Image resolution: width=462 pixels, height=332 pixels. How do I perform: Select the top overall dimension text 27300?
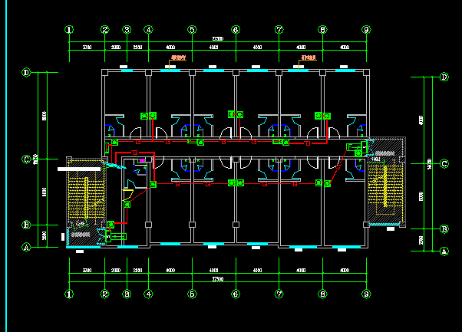tap(218, 38)
